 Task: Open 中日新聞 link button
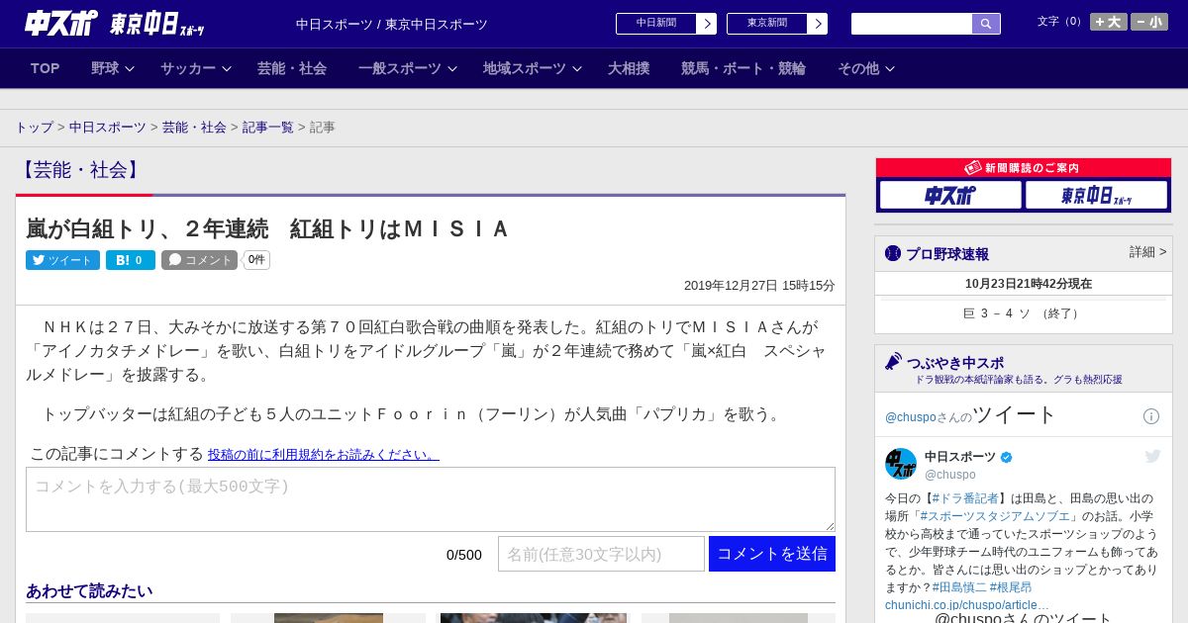(x=656, y=24)
